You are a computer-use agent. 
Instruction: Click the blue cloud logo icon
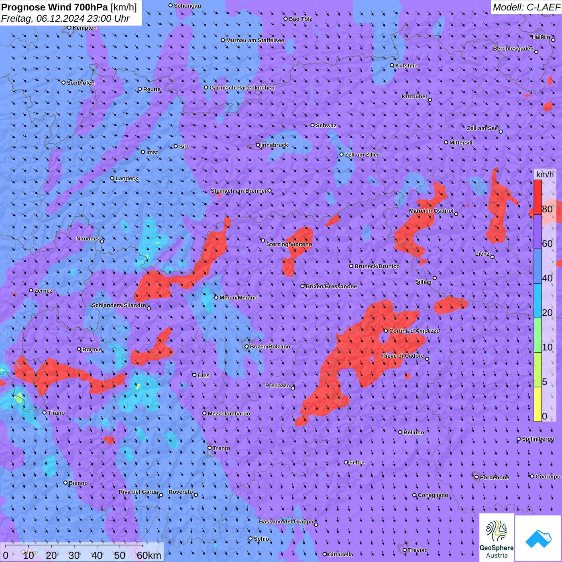(538, 539)
